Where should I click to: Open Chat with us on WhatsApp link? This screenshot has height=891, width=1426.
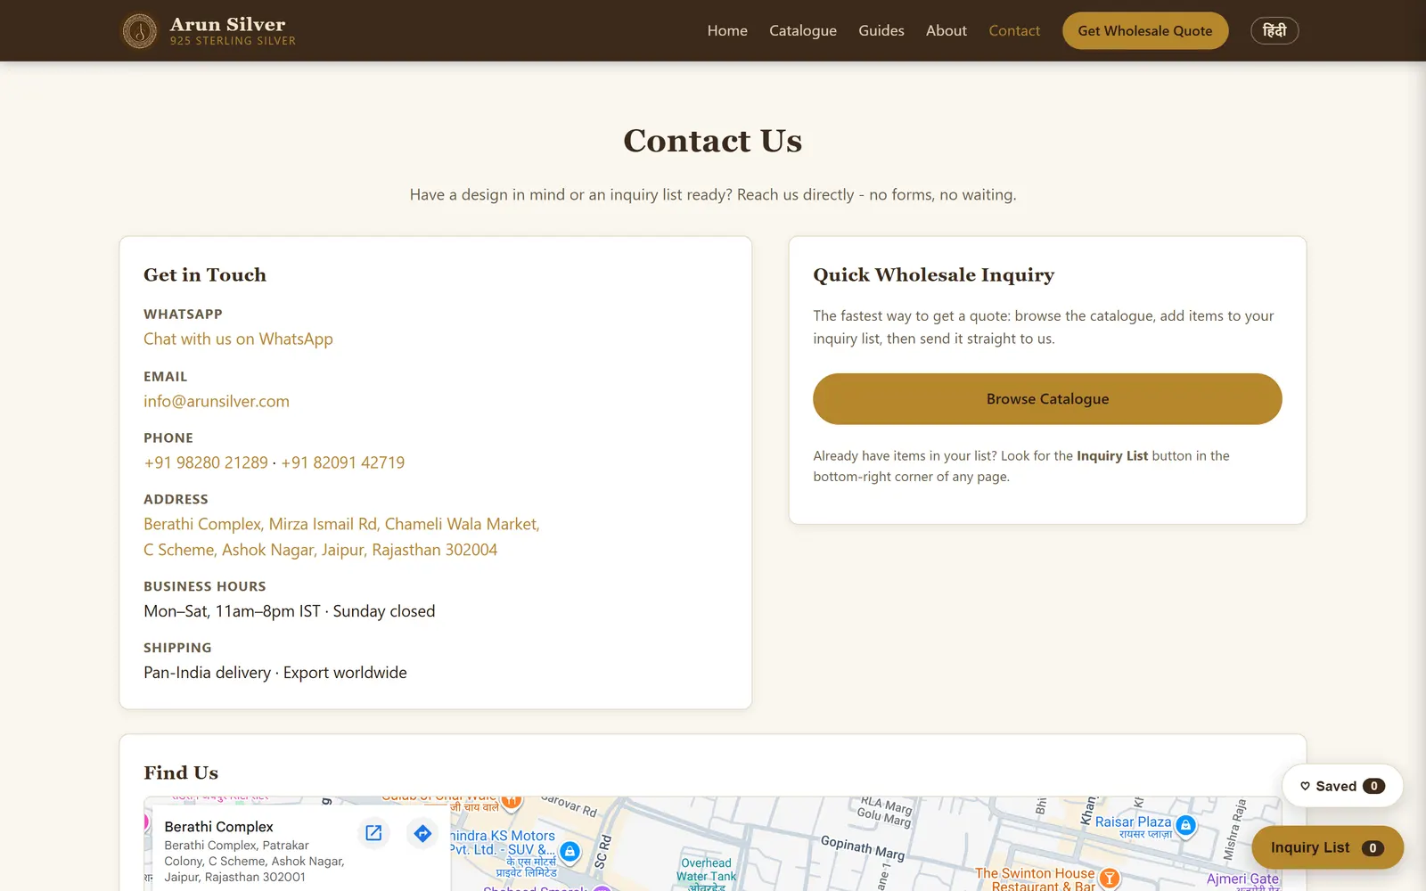238,339
